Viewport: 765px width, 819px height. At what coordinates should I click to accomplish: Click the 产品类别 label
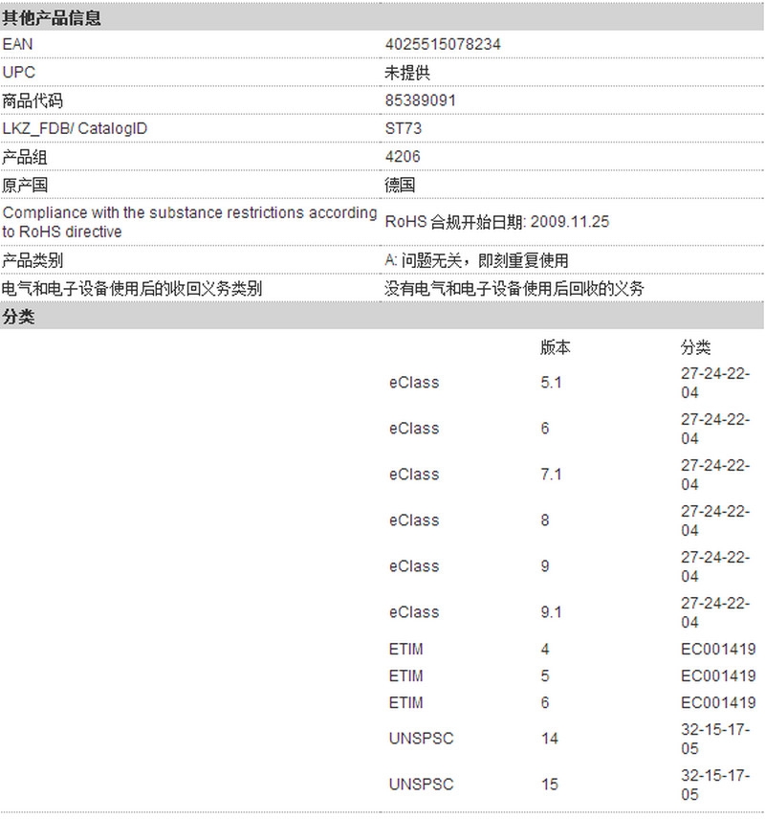[x=33, y=260]
